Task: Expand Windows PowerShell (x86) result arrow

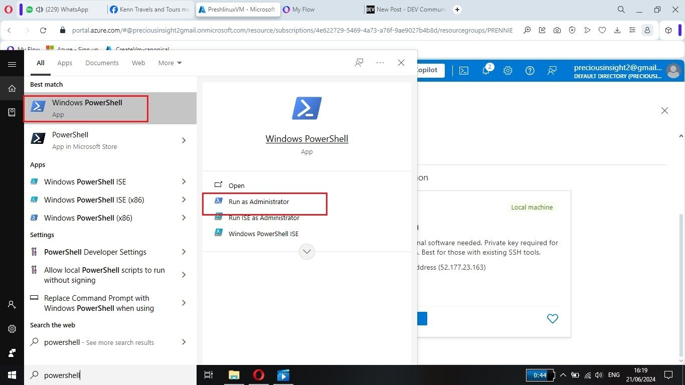Action: click(184, 218)
